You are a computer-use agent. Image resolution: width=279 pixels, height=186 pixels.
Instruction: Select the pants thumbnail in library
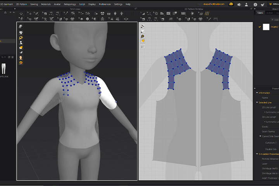[3, 69]
